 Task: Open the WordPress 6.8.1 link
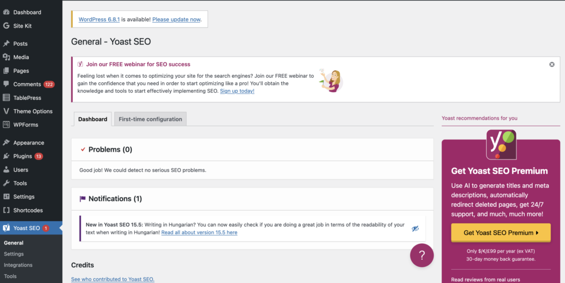click(99, 19)
